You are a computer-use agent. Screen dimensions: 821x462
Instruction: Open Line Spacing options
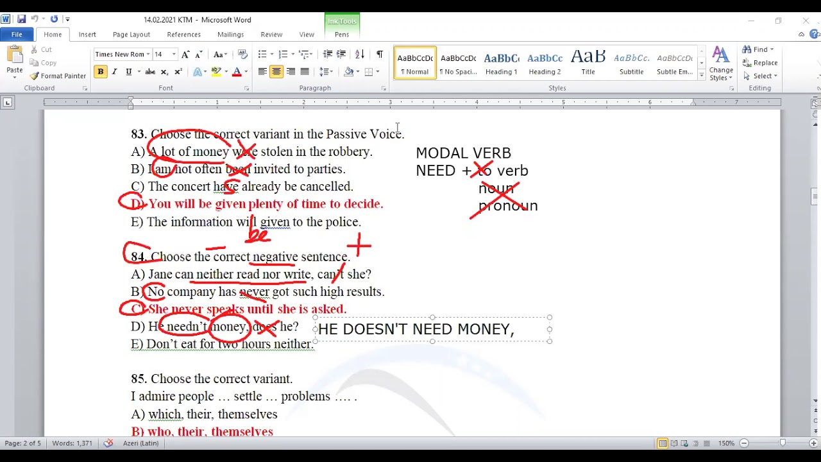326,72
